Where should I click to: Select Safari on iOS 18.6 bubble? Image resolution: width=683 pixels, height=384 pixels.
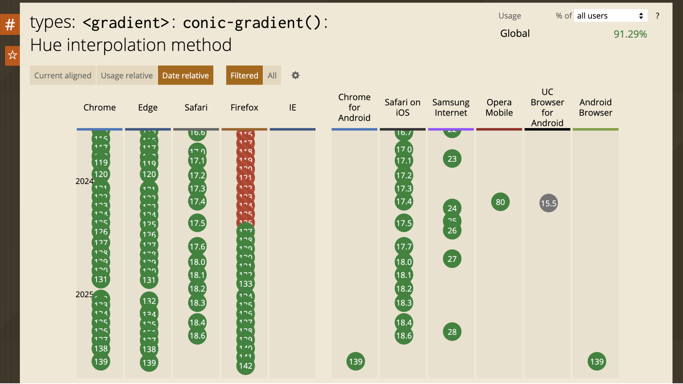[404, 336]
